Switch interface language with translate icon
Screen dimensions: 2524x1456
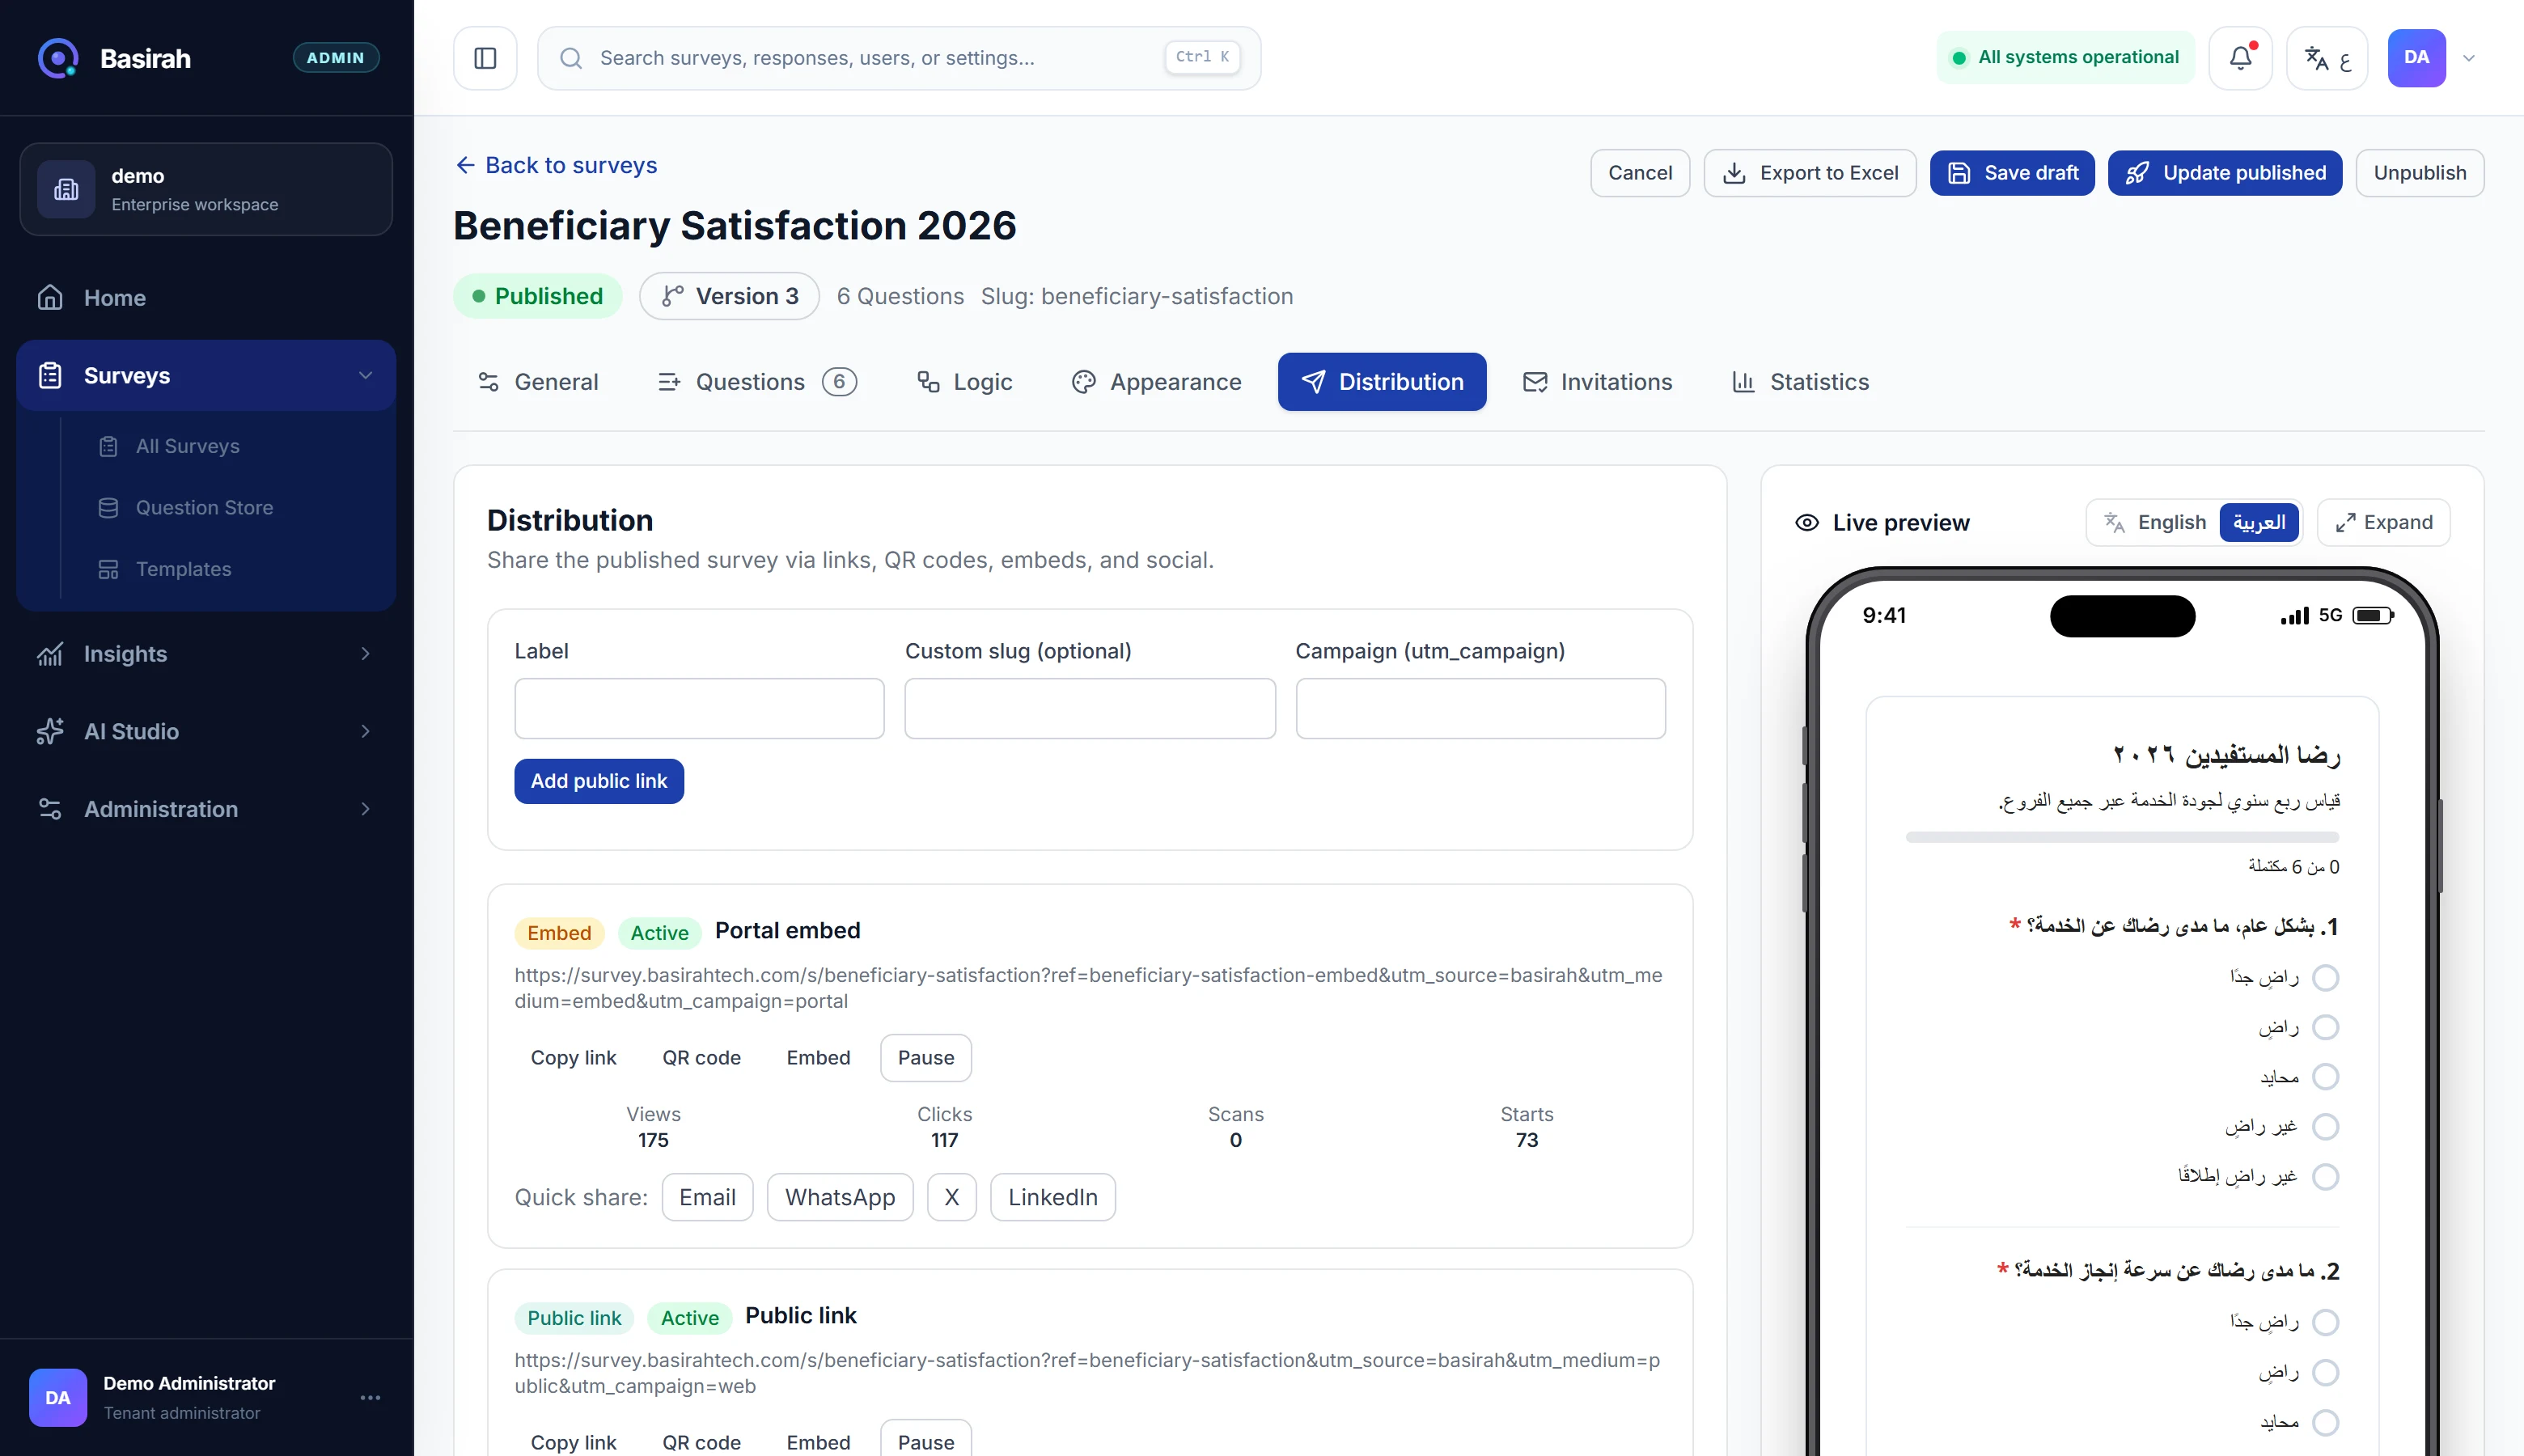(2327, 58)
